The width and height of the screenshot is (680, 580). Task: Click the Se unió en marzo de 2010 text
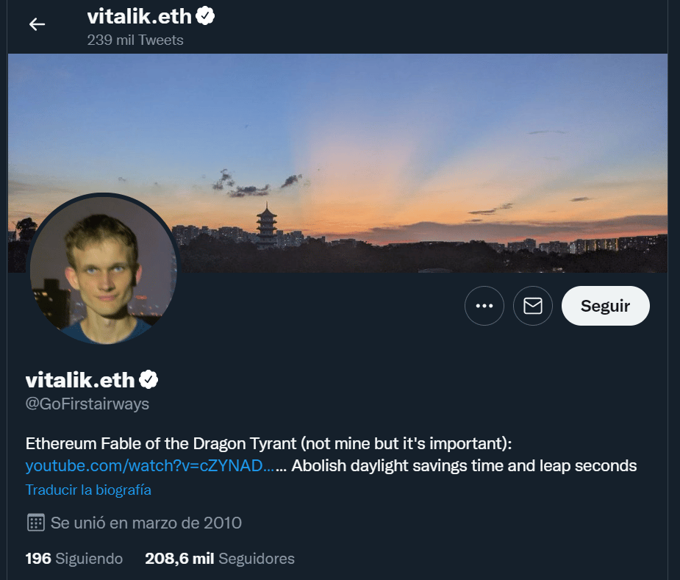coord(146,523)
